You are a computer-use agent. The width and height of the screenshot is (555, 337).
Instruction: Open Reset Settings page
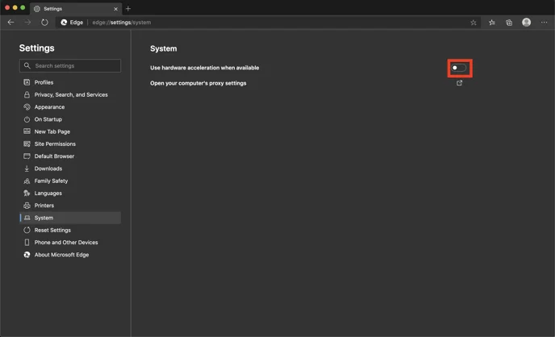(x=52, y=230)
